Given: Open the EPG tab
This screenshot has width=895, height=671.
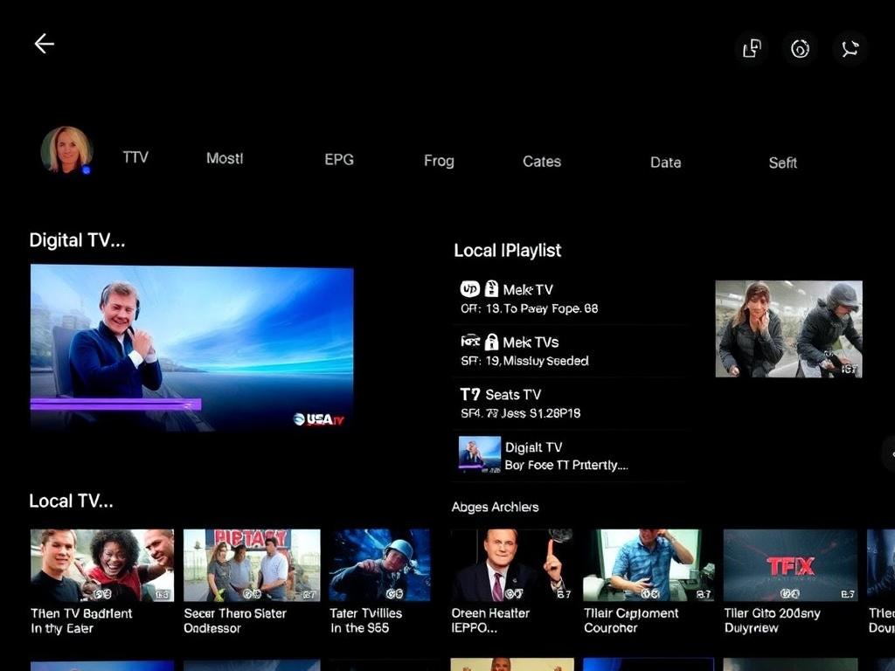Looking at the screenshot, I should click(x=339, y=160).
